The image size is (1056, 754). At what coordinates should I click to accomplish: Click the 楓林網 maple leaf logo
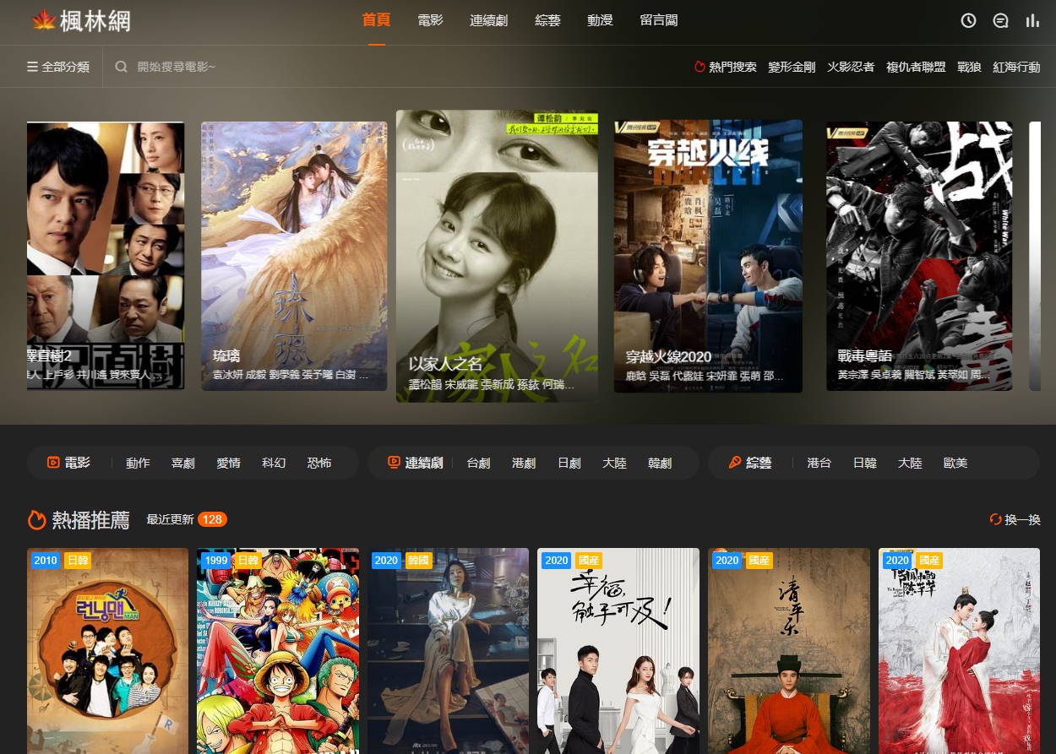43,20
